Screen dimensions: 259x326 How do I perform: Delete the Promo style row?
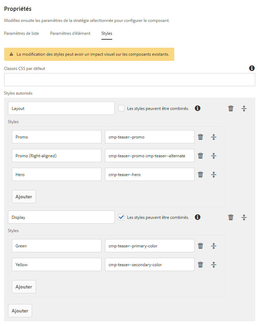(200, 137)
